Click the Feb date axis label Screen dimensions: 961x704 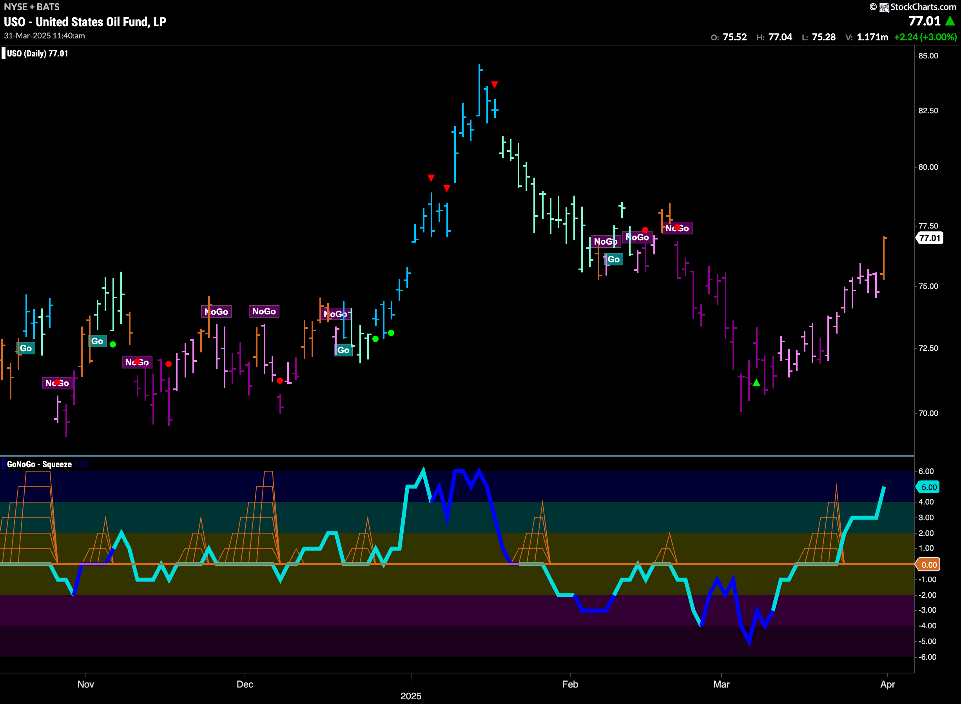click(570, 684)
